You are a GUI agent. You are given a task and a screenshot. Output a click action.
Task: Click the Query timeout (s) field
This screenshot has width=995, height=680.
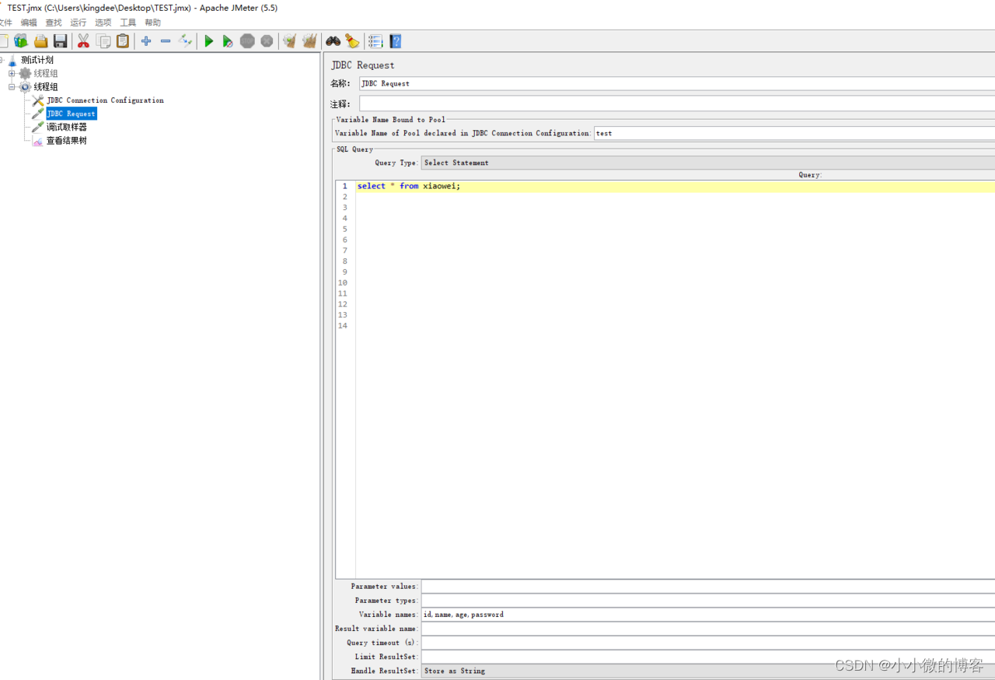pos(708,643)
